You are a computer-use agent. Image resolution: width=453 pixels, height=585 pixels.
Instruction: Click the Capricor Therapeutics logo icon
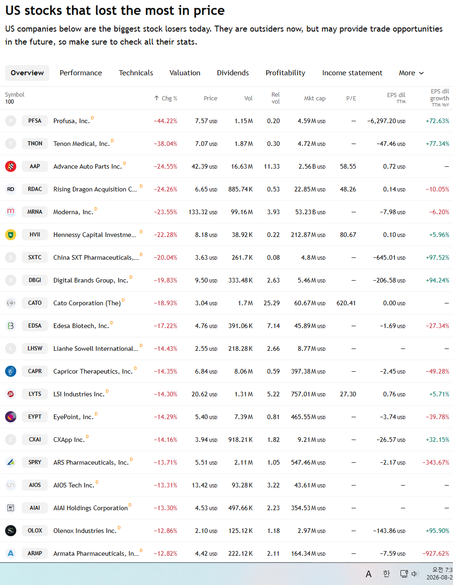11,371
